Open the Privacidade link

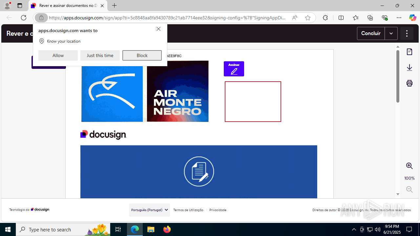point(218,210)
